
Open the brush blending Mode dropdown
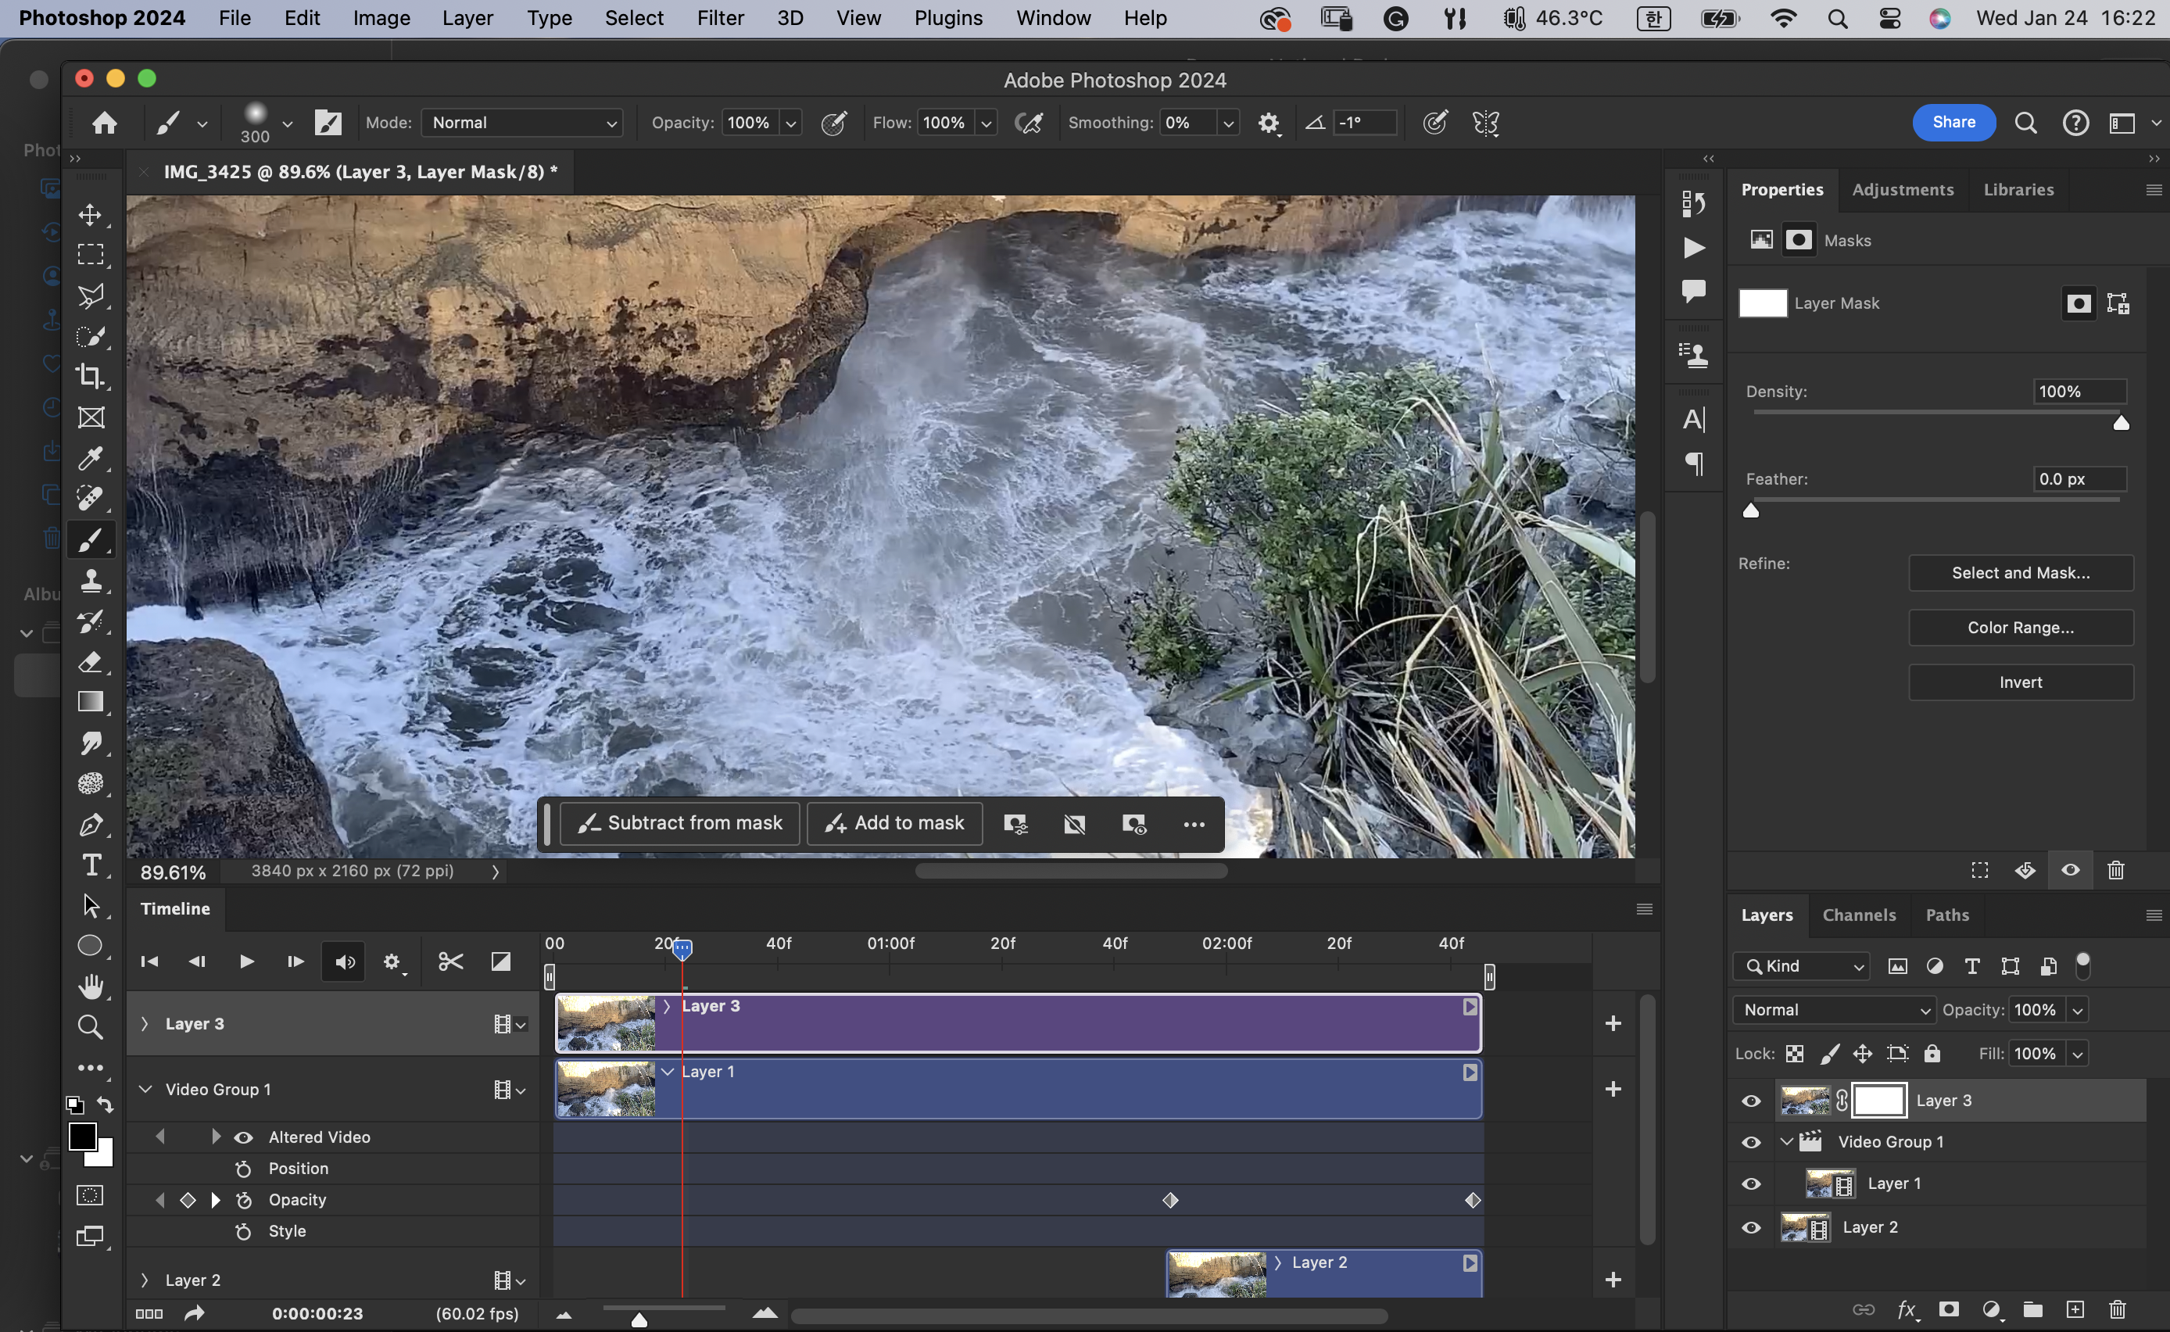point(522,123)
